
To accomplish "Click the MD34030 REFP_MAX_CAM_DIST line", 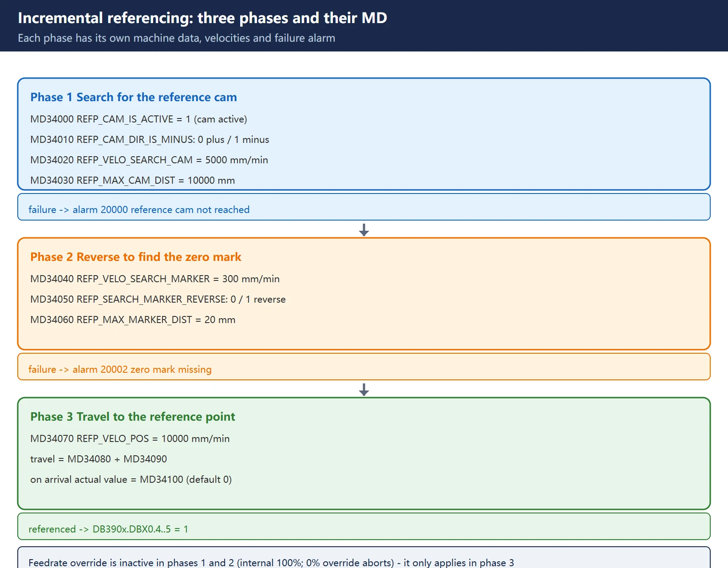I will [x=132, y=181].
